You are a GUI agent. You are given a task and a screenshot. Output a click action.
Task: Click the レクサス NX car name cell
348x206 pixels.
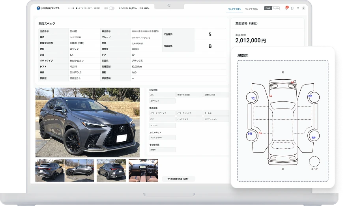(84, 37)
